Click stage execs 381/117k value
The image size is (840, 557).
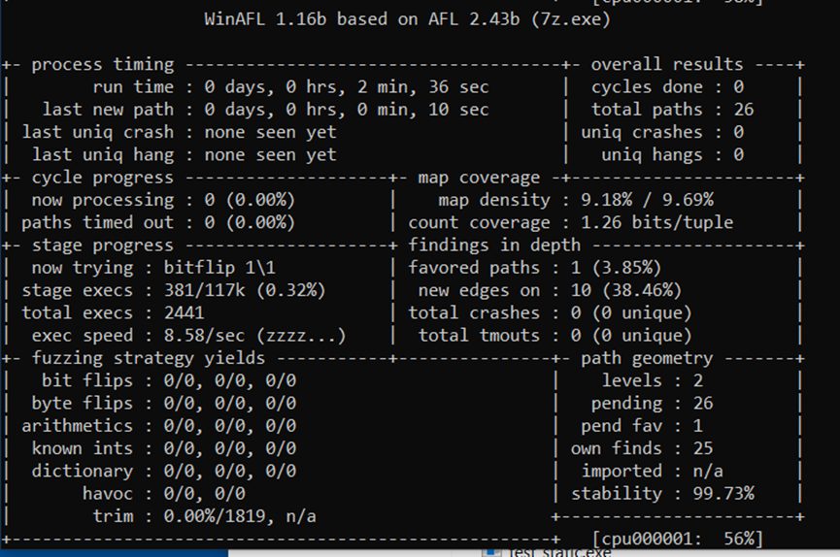(x=245, y=290)
